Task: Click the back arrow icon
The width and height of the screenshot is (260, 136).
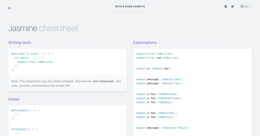Action: (x=10, y=8)
